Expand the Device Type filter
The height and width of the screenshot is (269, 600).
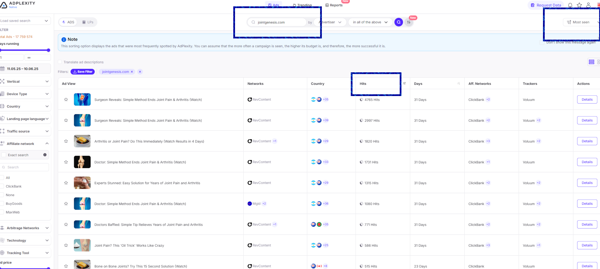(x=25, y=94)
